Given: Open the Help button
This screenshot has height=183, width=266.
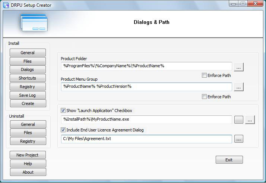Looking at the screenshot, I should tap(28, 164).
